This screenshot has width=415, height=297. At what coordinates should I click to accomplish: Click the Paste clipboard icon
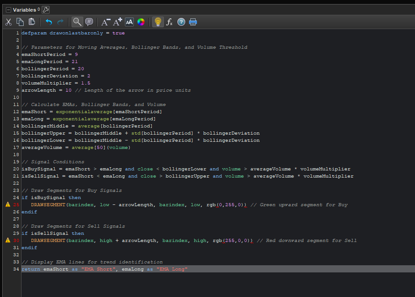[32, 22]
